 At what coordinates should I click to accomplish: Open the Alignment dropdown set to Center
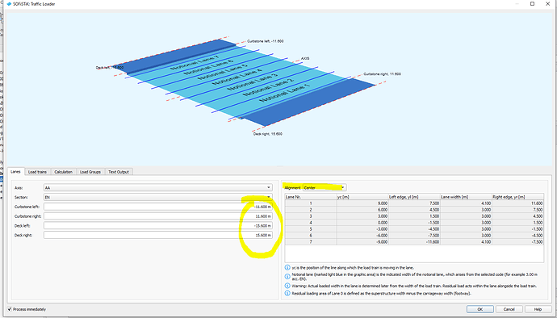point(324,187)
